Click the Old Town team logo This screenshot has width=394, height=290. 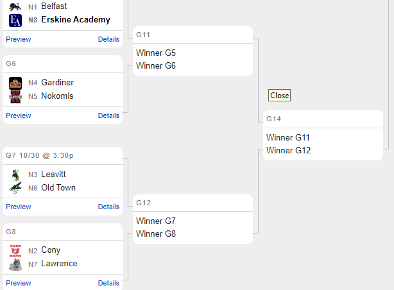[15, 188]
